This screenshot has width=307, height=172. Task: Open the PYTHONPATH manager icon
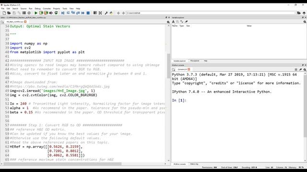pyautogui.click(x=111, y=13)
